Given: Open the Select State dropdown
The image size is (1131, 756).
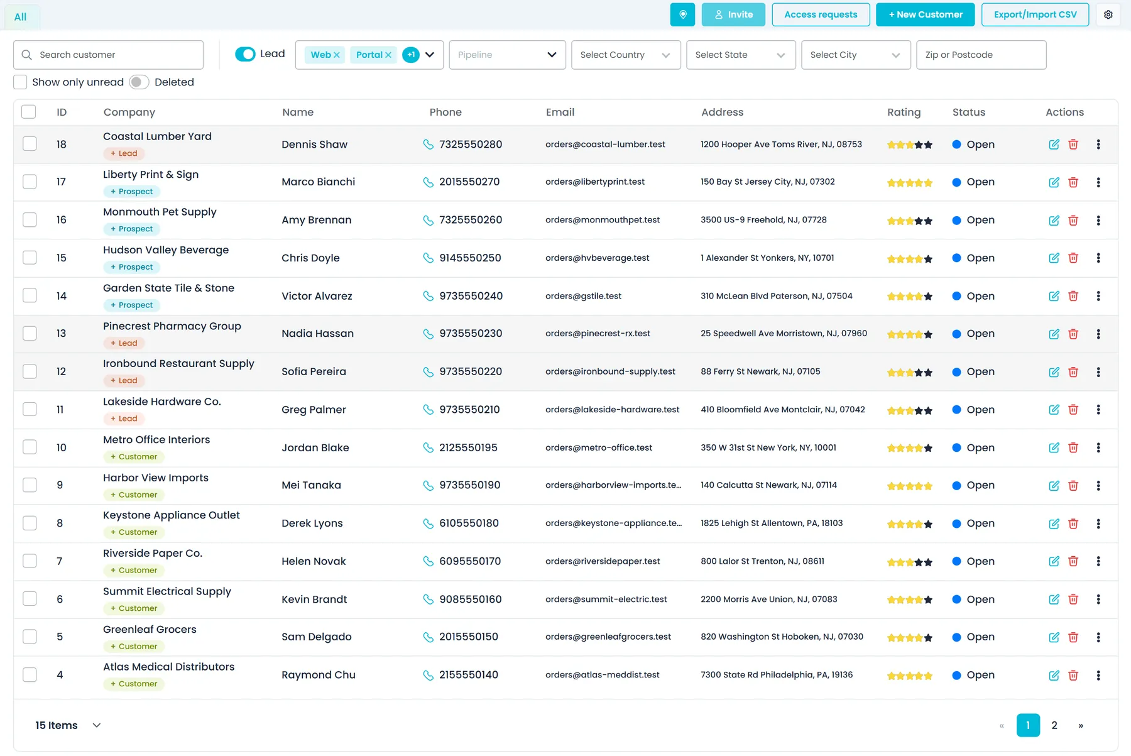Looking at the screenshot, I should [x=741, y=55].
